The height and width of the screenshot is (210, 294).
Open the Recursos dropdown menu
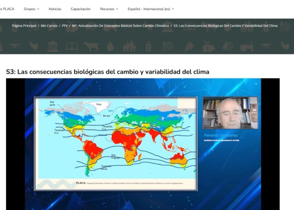click(x=109, y=9)
